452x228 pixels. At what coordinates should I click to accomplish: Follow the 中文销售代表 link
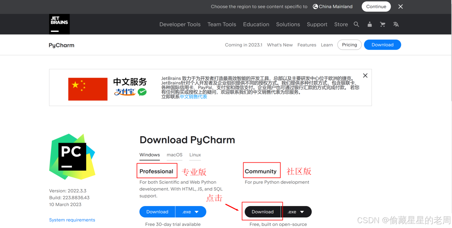click(193, 97)
